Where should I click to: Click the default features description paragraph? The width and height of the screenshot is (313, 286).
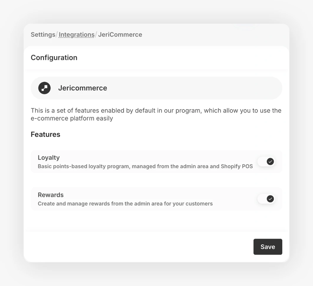pos(156,114)
